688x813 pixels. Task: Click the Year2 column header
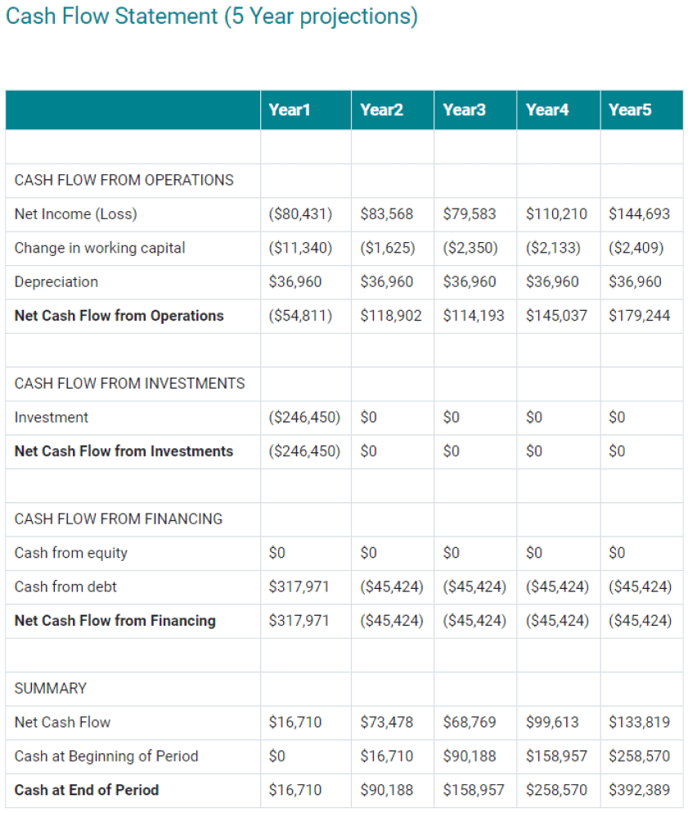click(x=381, y=110)
